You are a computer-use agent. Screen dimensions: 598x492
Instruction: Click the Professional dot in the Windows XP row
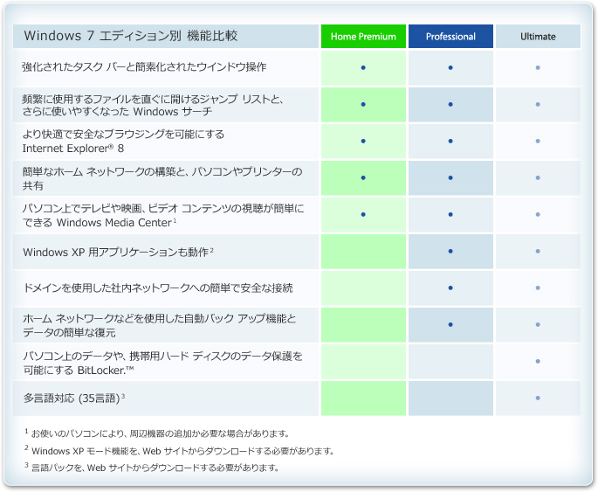[x=450, y=251]
